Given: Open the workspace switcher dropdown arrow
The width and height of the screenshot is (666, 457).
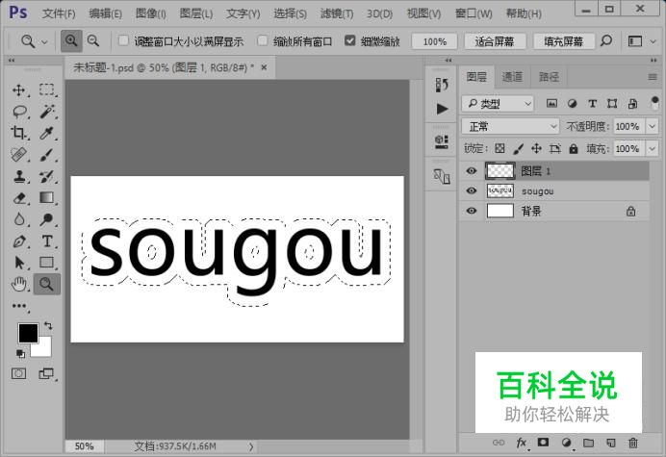Looking at the screenshot, I should click(653, 41).
